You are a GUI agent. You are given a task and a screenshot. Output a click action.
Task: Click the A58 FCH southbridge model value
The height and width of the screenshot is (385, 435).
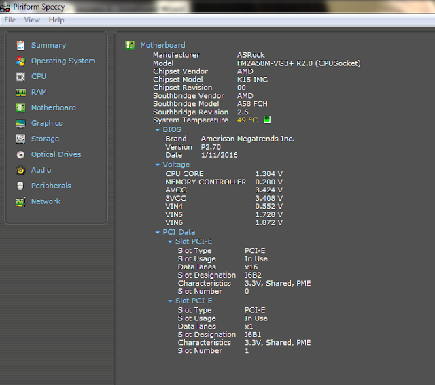252,104
